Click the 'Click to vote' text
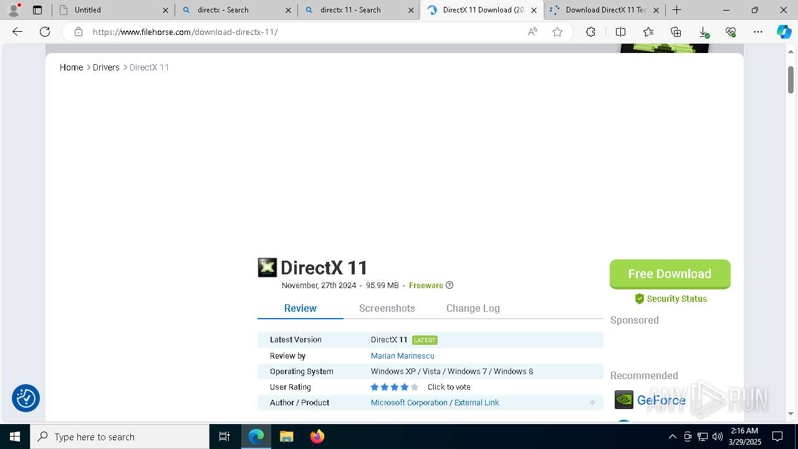Image resolution: width=798 pixels, height=449 pixels. coord(449,387)
